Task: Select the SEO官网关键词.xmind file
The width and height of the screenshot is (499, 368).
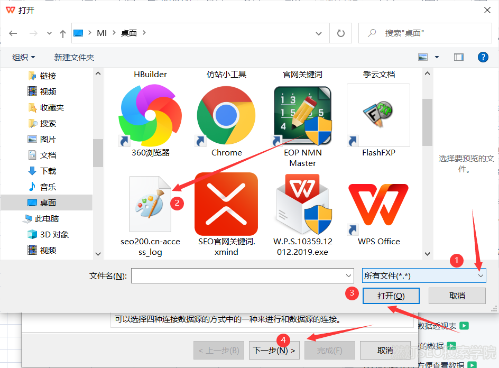Action: pyautogui.click(x=226, y=204)
